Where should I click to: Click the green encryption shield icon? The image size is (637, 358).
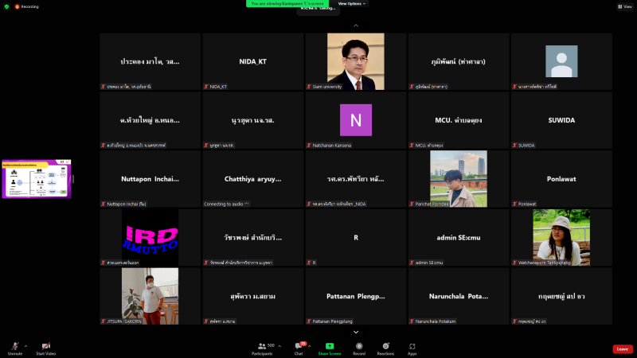point(6,6)
